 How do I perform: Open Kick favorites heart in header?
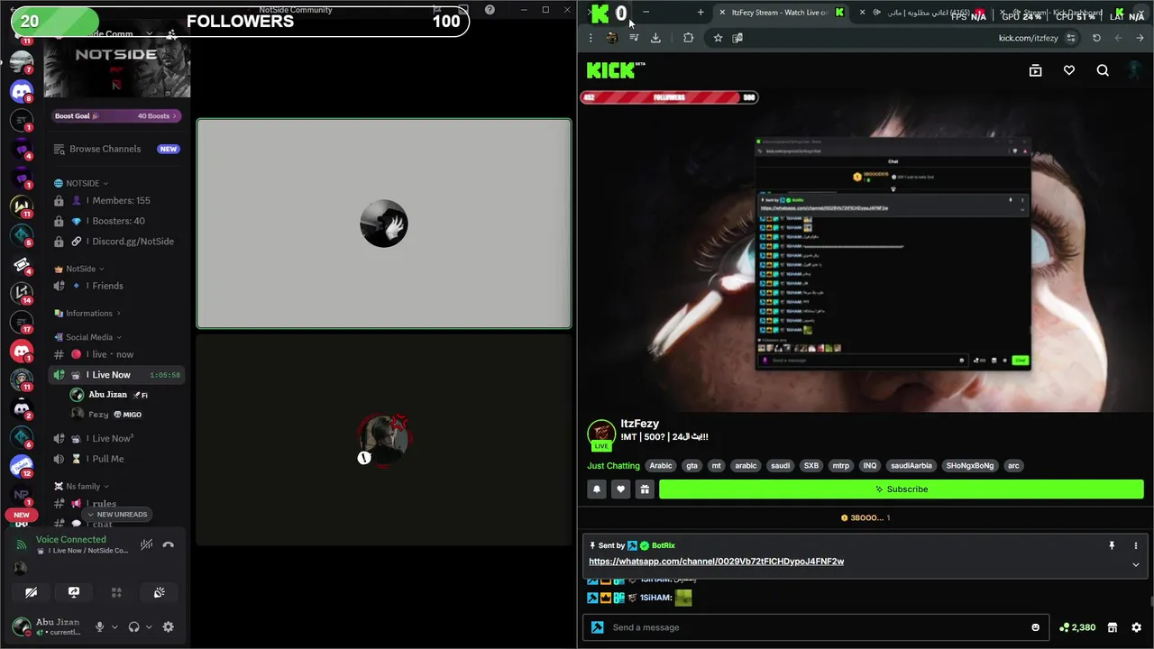(1069, 70)
